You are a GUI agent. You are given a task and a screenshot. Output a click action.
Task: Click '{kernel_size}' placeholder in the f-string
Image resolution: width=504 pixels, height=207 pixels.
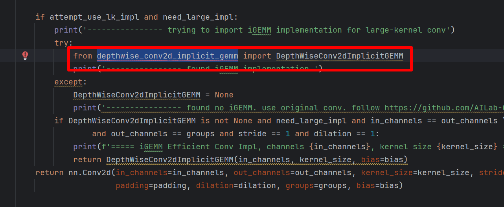point(467,147)
